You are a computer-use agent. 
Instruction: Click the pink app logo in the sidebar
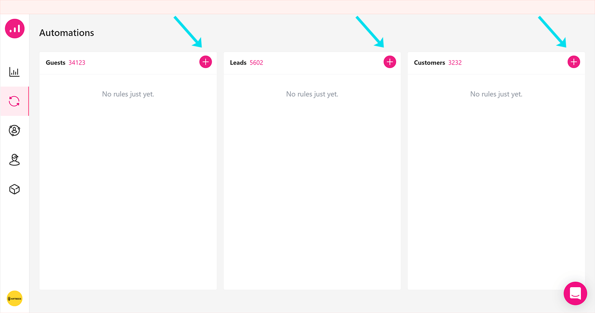pos(14,29)
